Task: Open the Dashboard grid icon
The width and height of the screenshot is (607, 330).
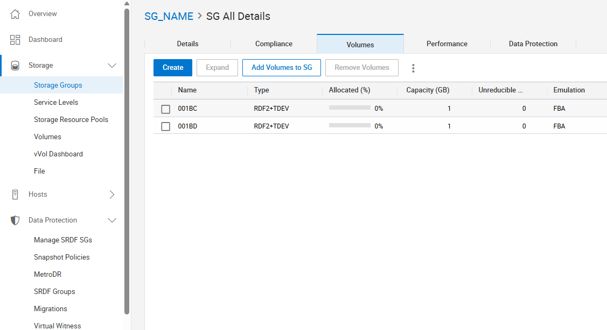Action: tap(15, 40)
